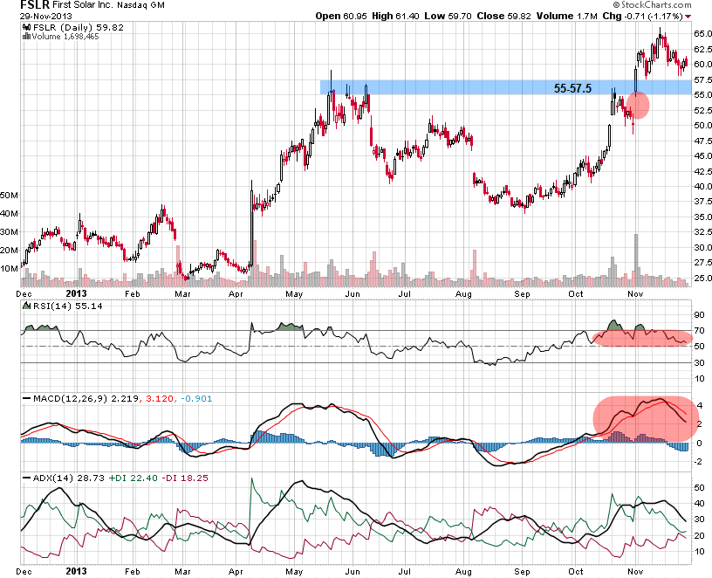The image size is (712, 578).
Task: Click Apr on the bottom ADX date axis
Action: pos(236,571)
